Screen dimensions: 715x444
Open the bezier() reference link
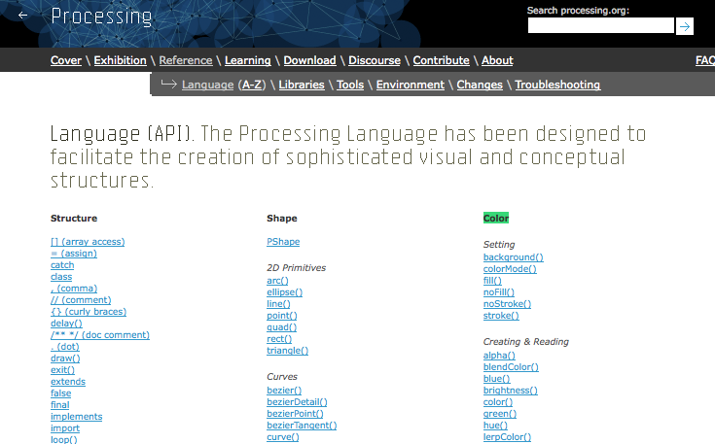[x=284, y=391]
